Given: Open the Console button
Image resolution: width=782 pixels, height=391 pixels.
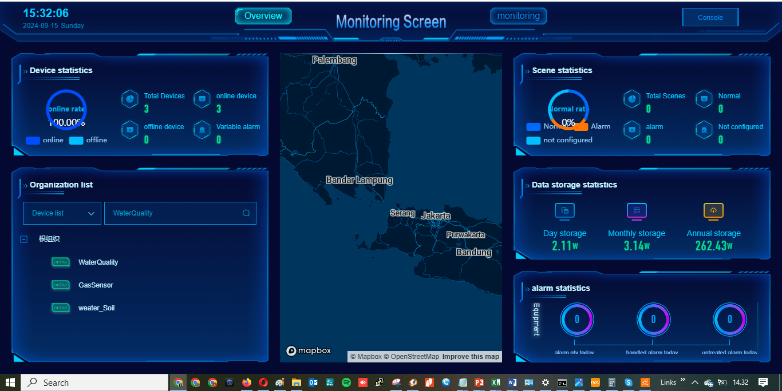Looking at the screenshot, I should pyautogui.click(x=710, y=18).
